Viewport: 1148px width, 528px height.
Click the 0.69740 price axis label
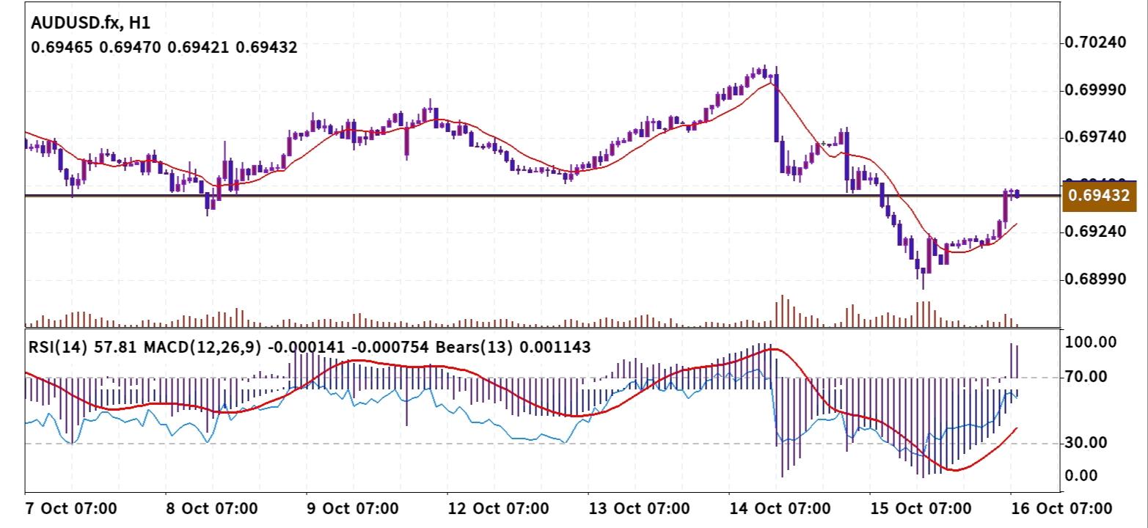[x=1095, y=137]
